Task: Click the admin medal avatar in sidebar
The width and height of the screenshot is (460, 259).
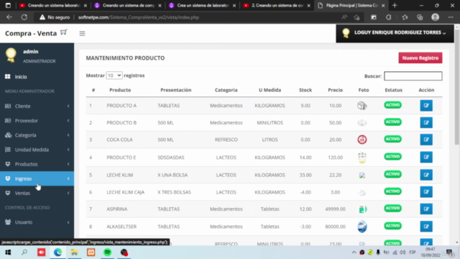Action: pyautogui.click(x=11, y=55)
